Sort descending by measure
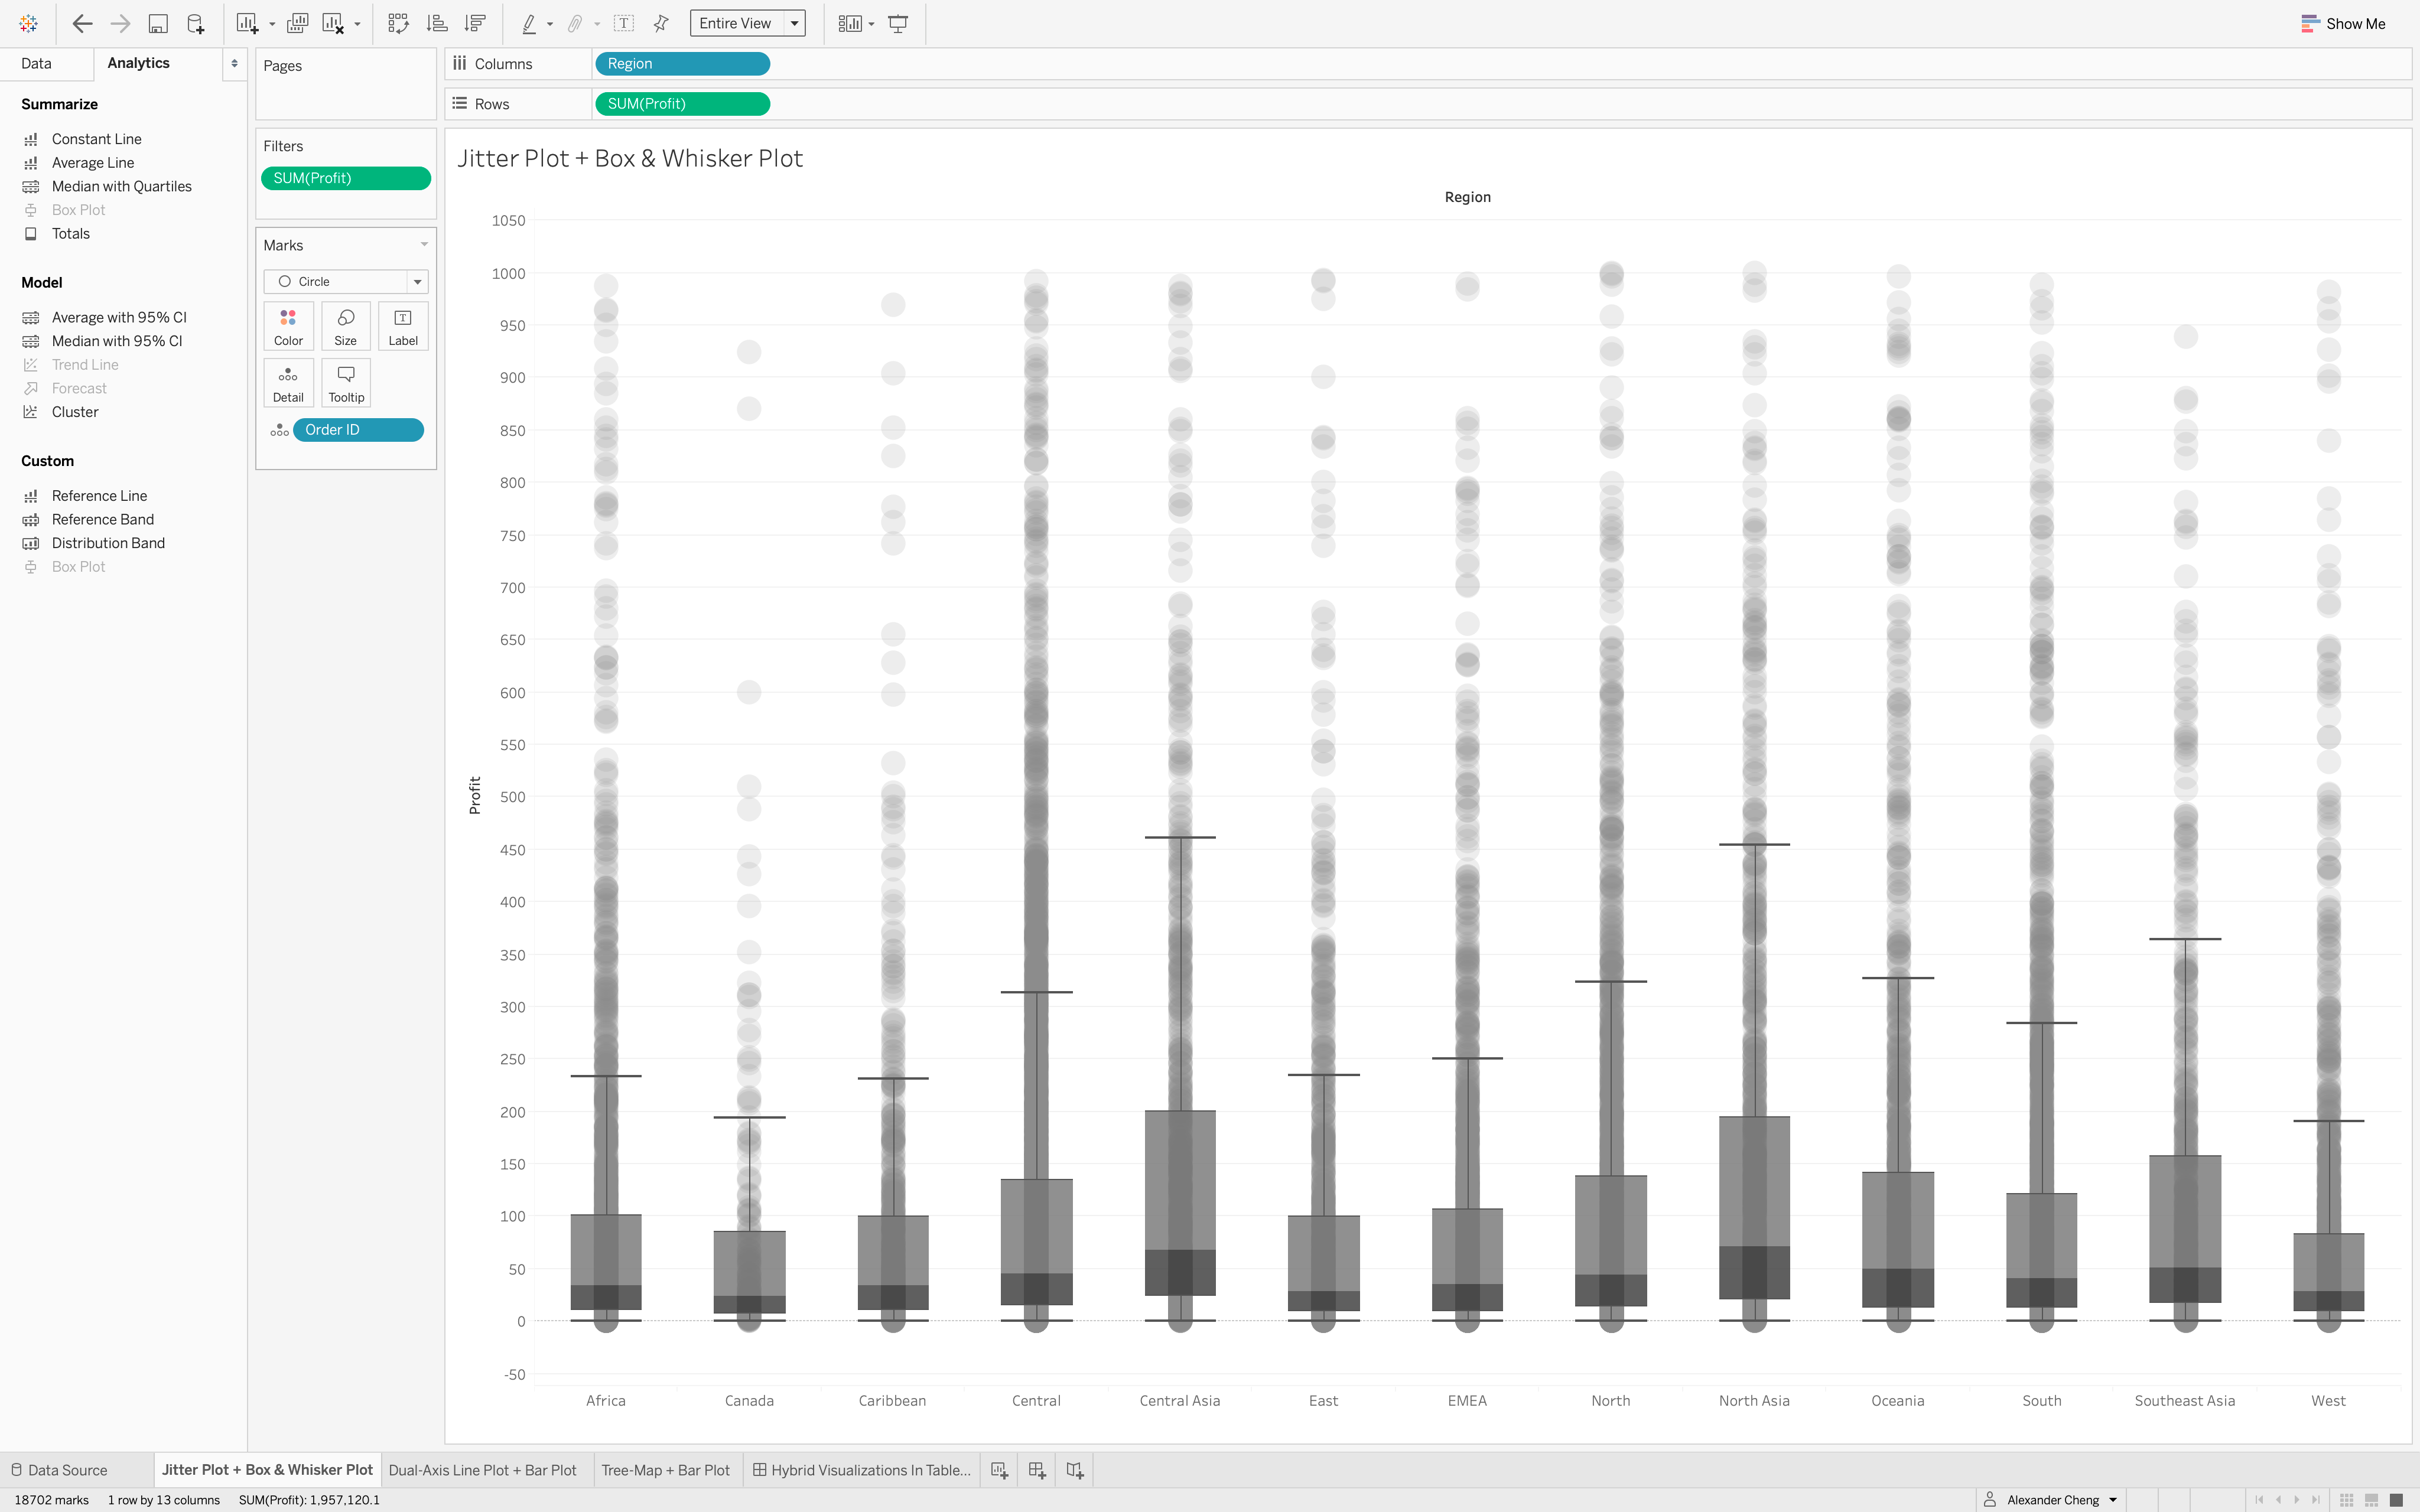2420x1512 pixels. point(476,23)
